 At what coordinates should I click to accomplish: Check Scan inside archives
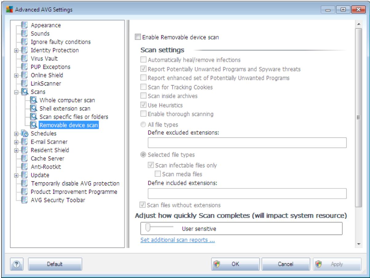tap(144, 96)
